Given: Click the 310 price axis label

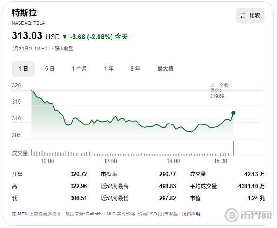Looking at the screenshot, I should [16, 118].
